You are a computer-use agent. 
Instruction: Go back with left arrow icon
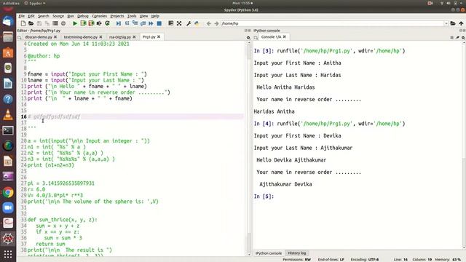tap(208, 23)
